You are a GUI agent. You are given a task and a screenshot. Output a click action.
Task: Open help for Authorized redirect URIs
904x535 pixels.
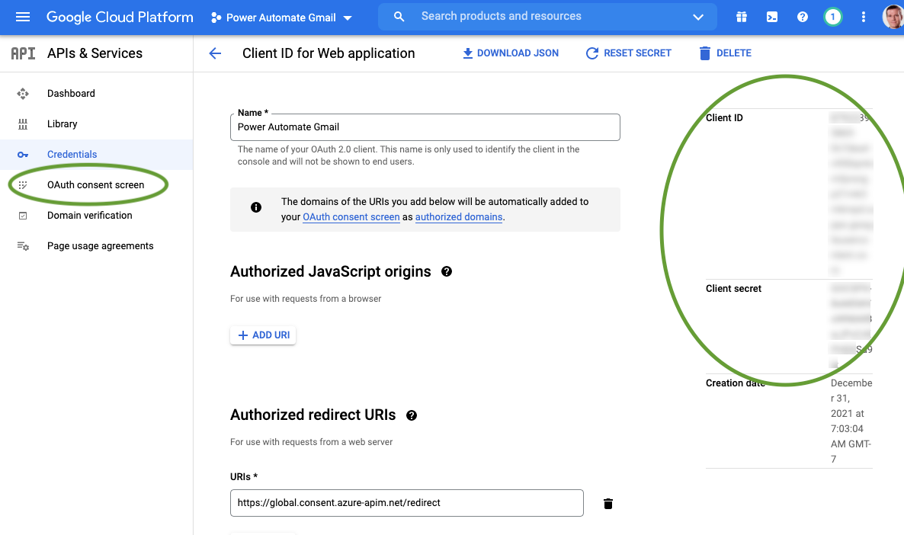point(412,415)
